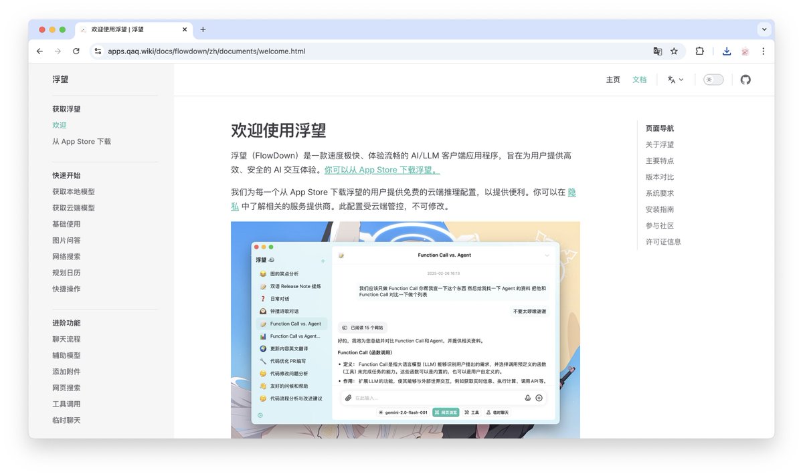803x476 pixels.
Task: Jump to 安装指南 section
Action: [x=660, y=209]
